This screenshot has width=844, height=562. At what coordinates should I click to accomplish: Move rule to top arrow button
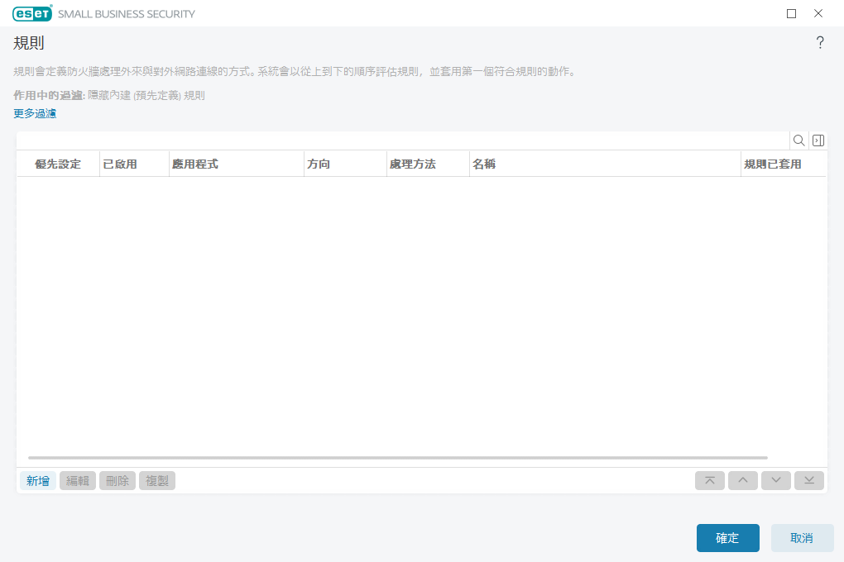tap(710, 480)
